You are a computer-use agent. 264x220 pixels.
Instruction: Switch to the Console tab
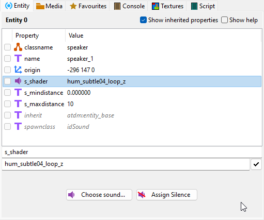point(129,6)
